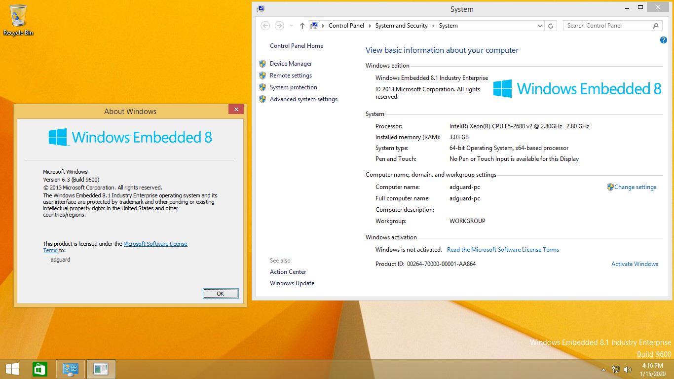Open the recent locations dropdown arrow

point(291,26)
